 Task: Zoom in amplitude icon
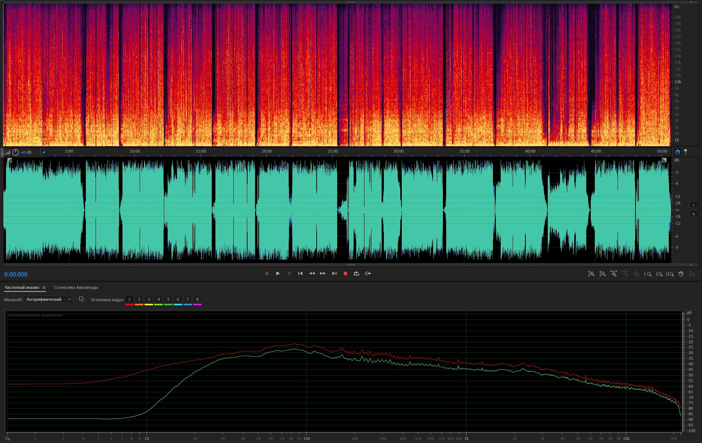click(x=591, y=274)
